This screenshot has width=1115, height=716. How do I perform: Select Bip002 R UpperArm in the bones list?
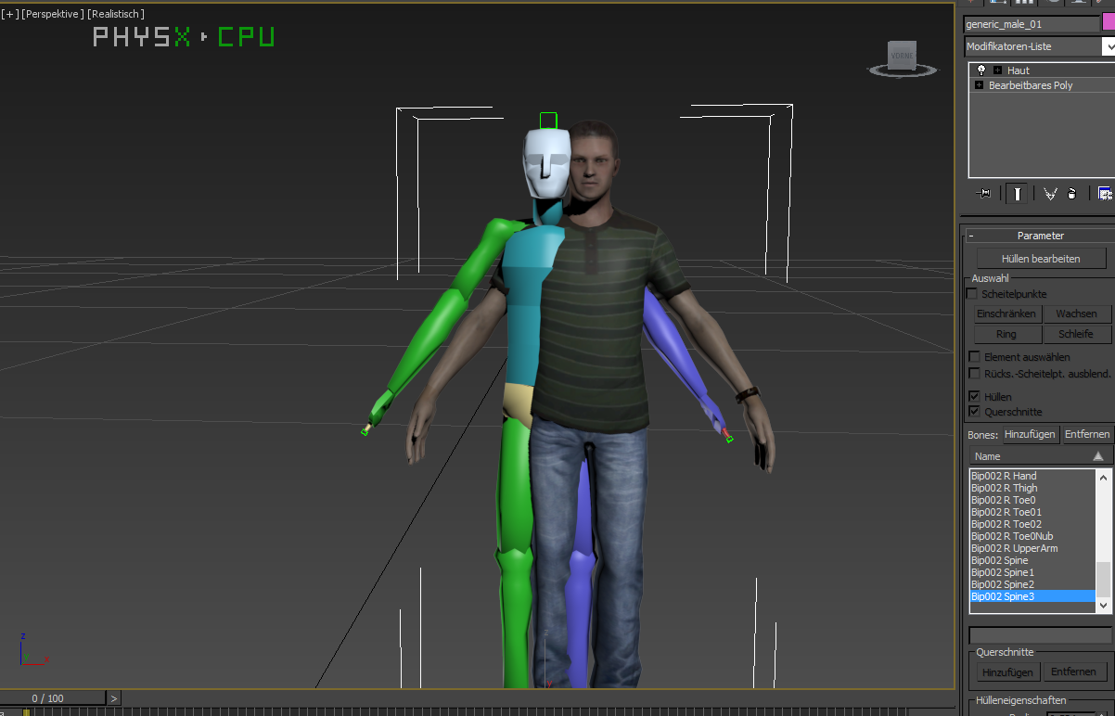(1015, 548)
